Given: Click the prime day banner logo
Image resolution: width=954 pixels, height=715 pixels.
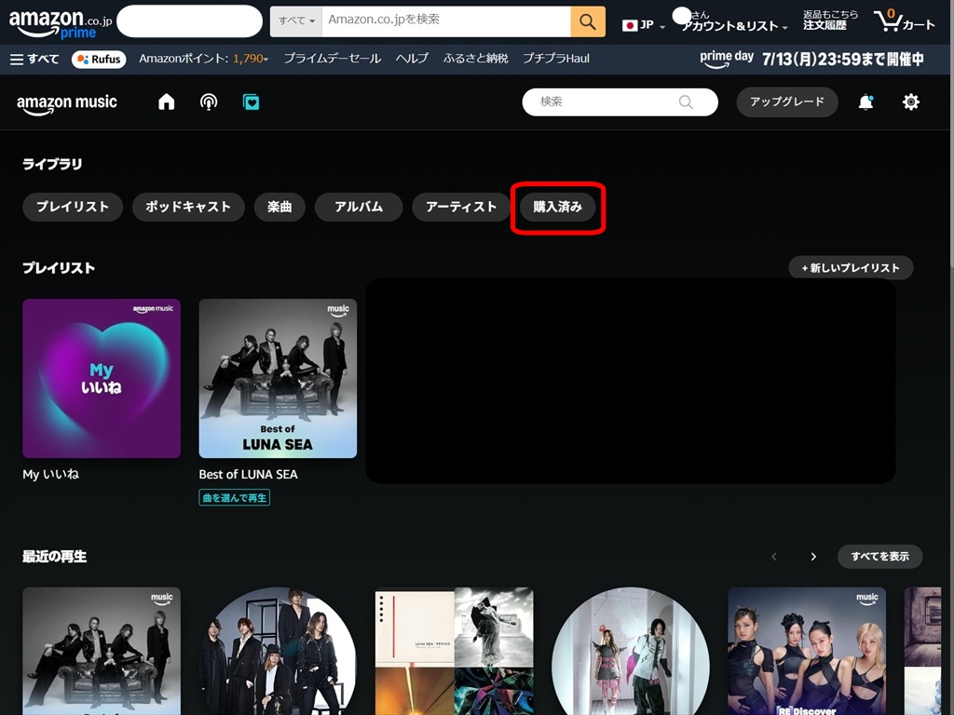Looking at the screenshot, I should [727, 59].
